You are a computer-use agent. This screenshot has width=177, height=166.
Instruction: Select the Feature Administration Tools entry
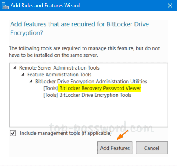59,75
